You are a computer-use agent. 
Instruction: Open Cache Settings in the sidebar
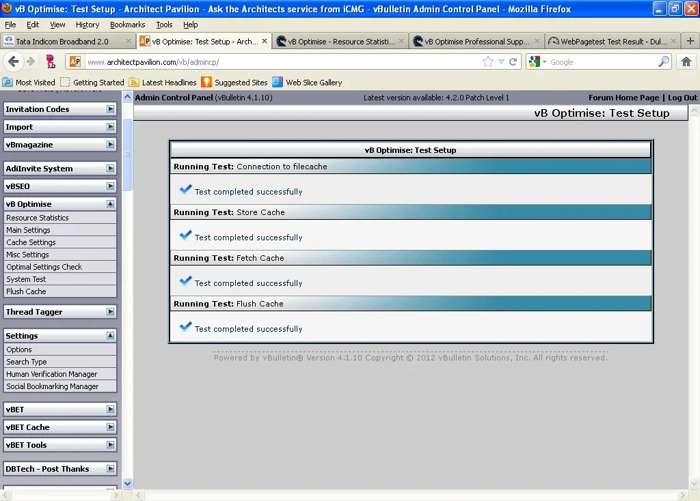click(60, 242)
